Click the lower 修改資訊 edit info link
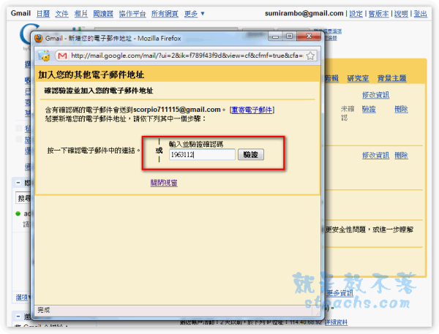Screen dimensions: 439x334 (375, 155)
